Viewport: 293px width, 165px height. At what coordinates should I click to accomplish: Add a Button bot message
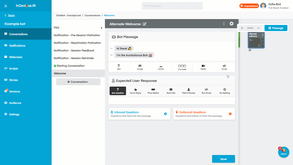(x=161, y=67)
